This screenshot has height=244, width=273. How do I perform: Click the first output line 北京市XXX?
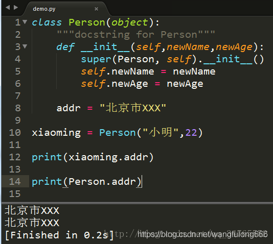(x=32, y=210)
